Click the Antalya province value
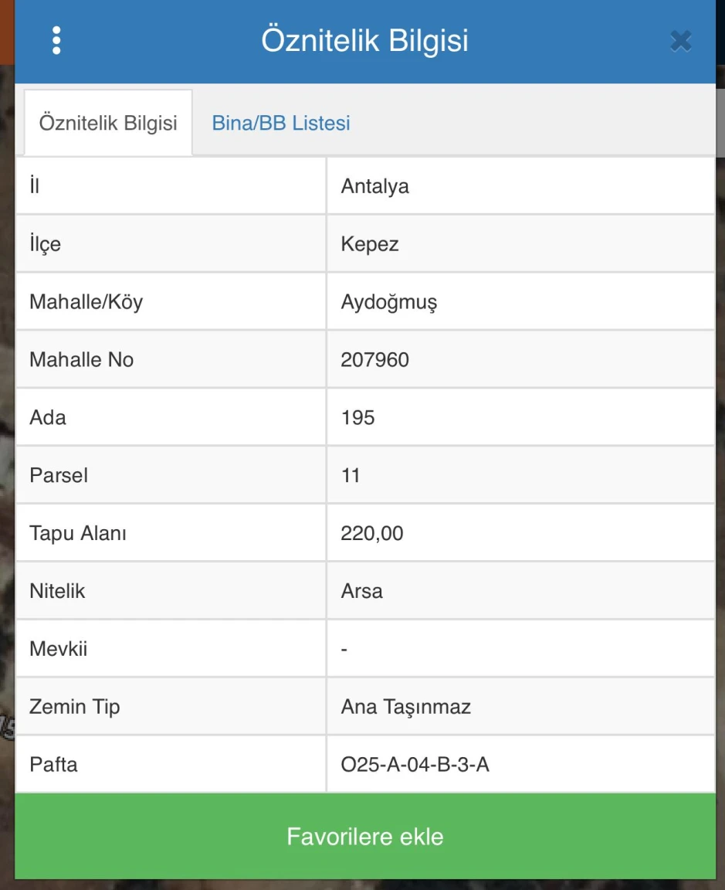Screen dimensions: 725x890 tap(375, 186)
